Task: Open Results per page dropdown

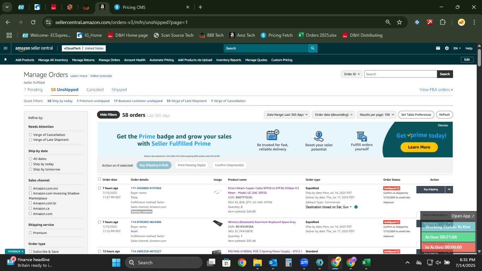Action: [376, 115]
